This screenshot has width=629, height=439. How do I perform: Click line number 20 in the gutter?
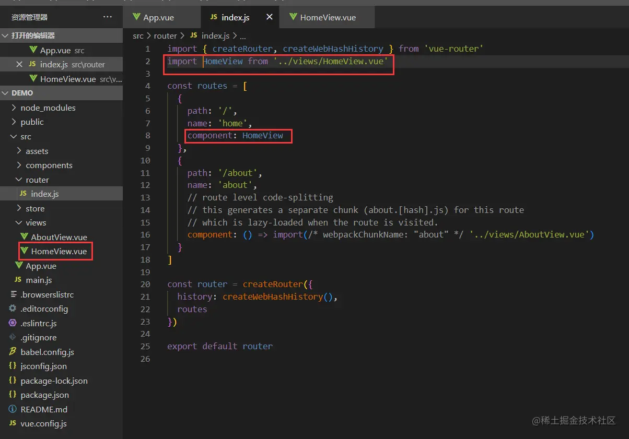click(145, 284)
